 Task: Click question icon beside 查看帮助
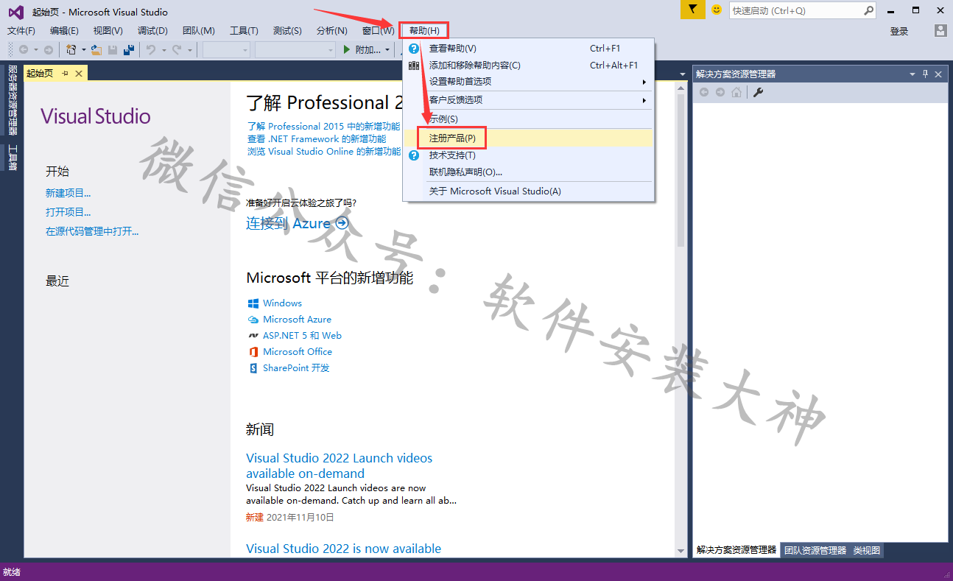point(414,49)
